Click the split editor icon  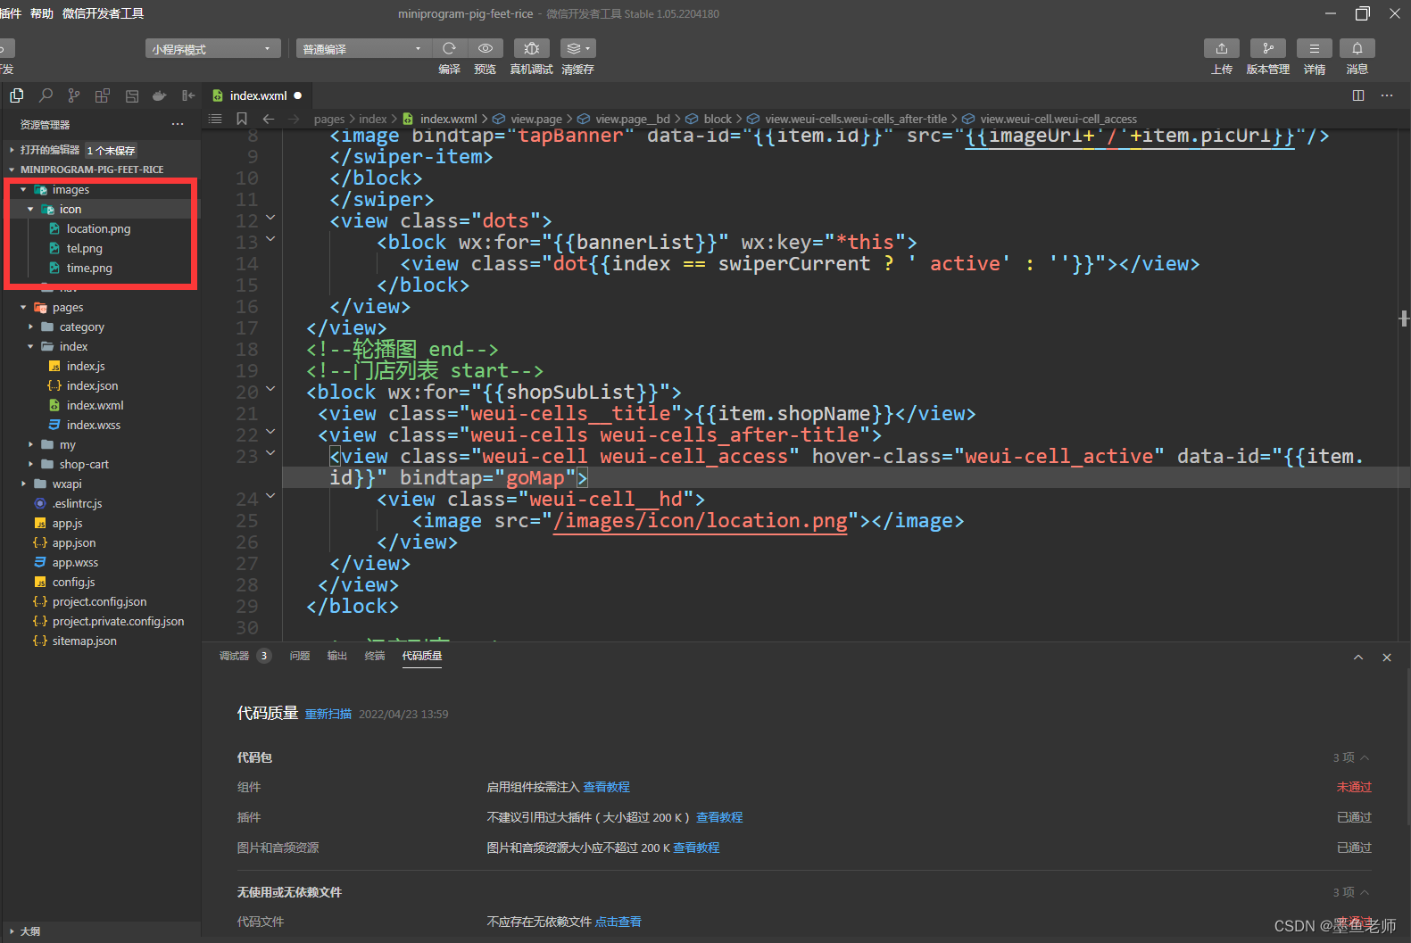(1358, 95)
